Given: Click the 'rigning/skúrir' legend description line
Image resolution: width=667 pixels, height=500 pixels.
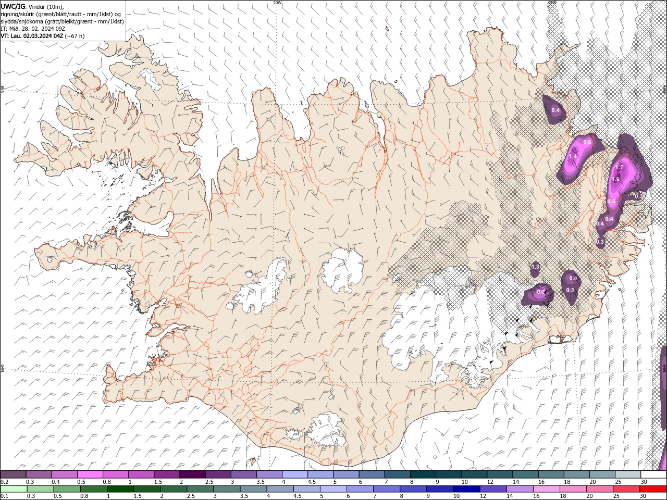Looking at the screenshot, I should pyautogui.click(x=61, y=14).
